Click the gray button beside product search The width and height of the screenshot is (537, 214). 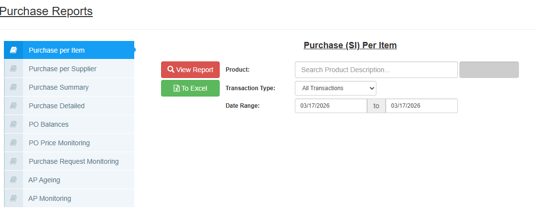pos(489,70)
